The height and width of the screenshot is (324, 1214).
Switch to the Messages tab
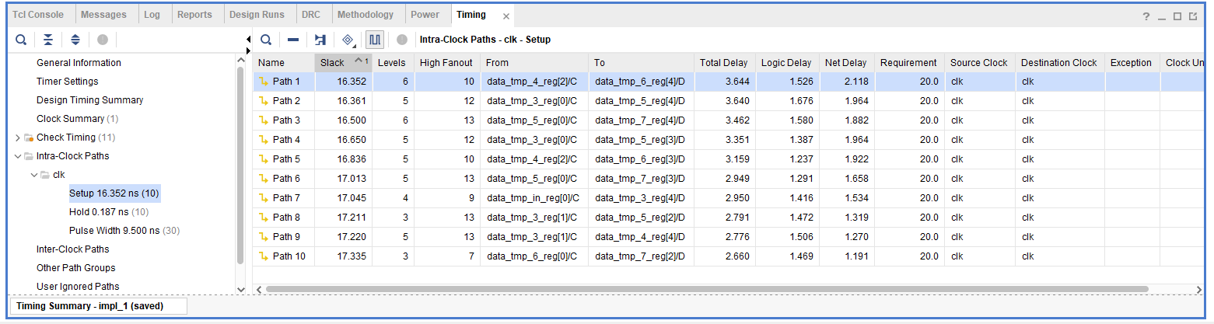coord(103,15)
